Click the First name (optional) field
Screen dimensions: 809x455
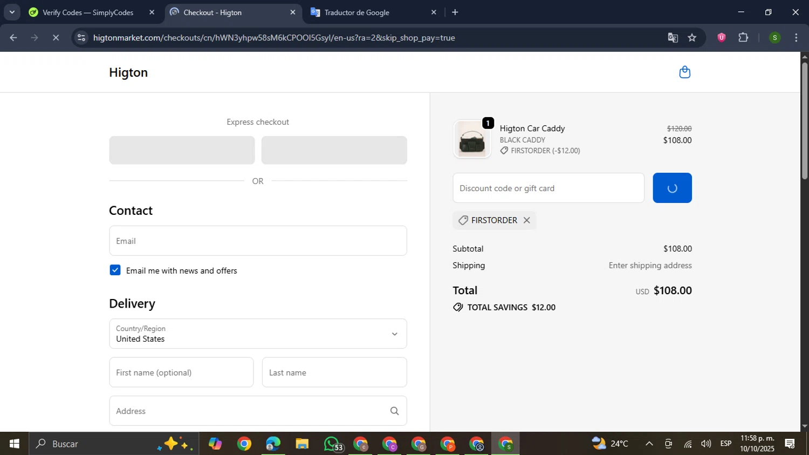tap(181, 372)
